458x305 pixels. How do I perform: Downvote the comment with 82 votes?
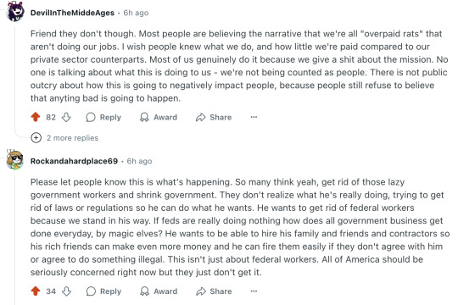tap(66, 117)
